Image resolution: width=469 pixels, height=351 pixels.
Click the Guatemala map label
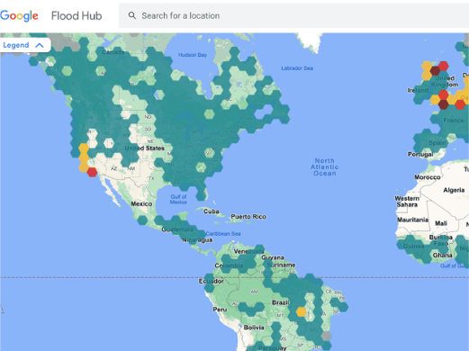point(177,229)
